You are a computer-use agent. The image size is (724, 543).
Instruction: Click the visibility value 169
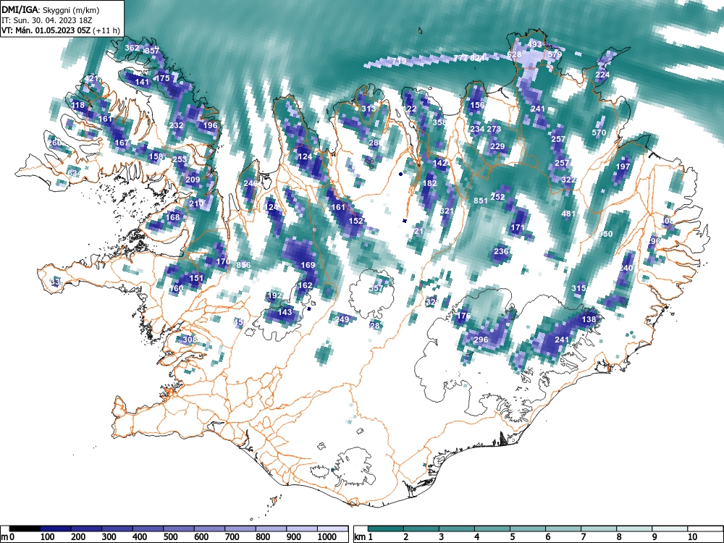tap(308, 265)
